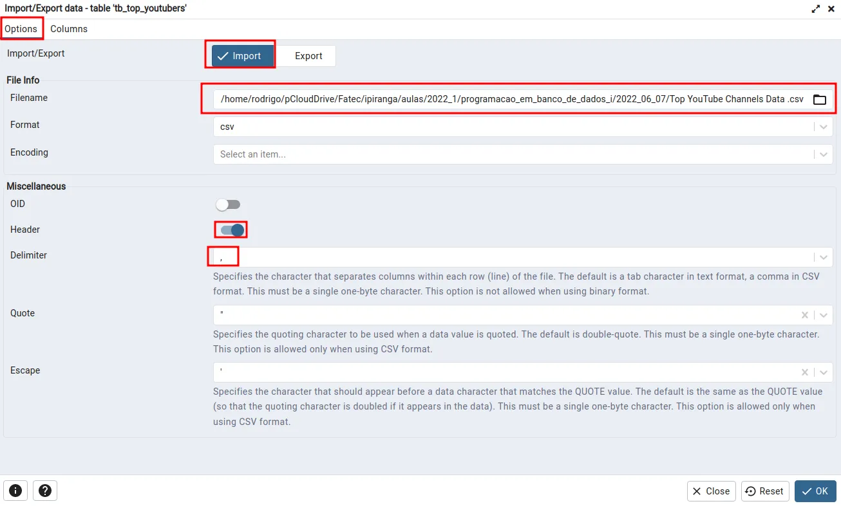
Task: Clear the Quote value with its X
Action: [805, 315]
